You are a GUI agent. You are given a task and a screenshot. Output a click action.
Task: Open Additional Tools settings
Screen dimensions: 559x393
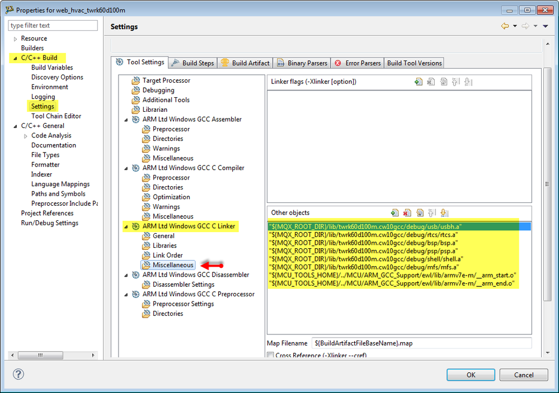[166, 100]
